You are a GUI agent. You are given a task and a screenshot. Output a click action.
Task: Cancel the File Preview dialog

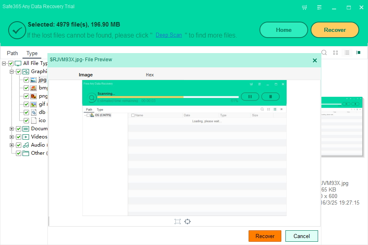coord(302,236)
